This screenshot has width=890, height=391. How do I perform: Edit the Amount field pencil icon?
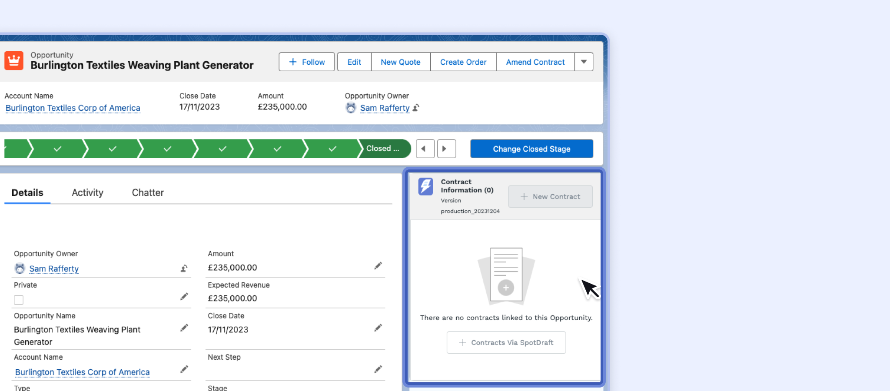[x=378, y=265]
